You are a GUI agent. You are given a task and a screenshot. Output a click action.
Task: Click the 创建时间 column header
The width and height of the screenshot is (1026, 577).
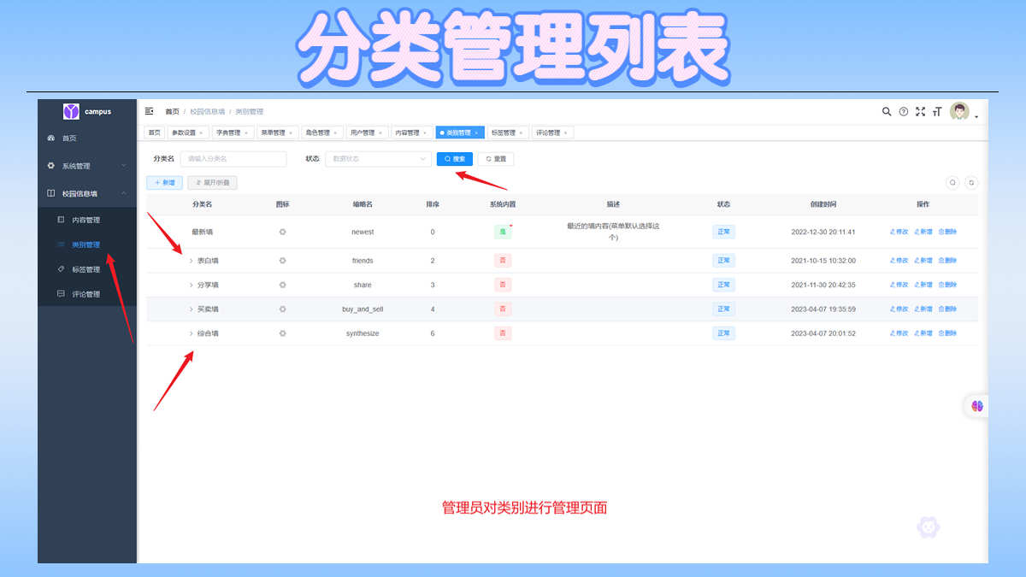(x=823, y=204)
